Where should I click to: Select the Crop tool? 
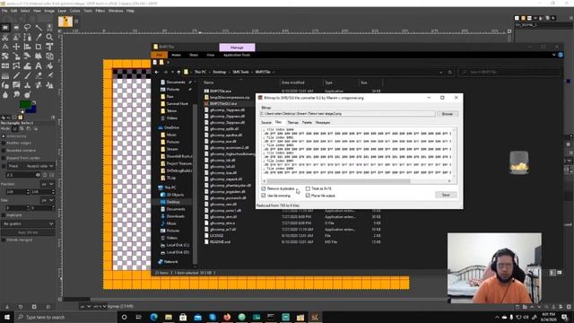coord(39,47)
